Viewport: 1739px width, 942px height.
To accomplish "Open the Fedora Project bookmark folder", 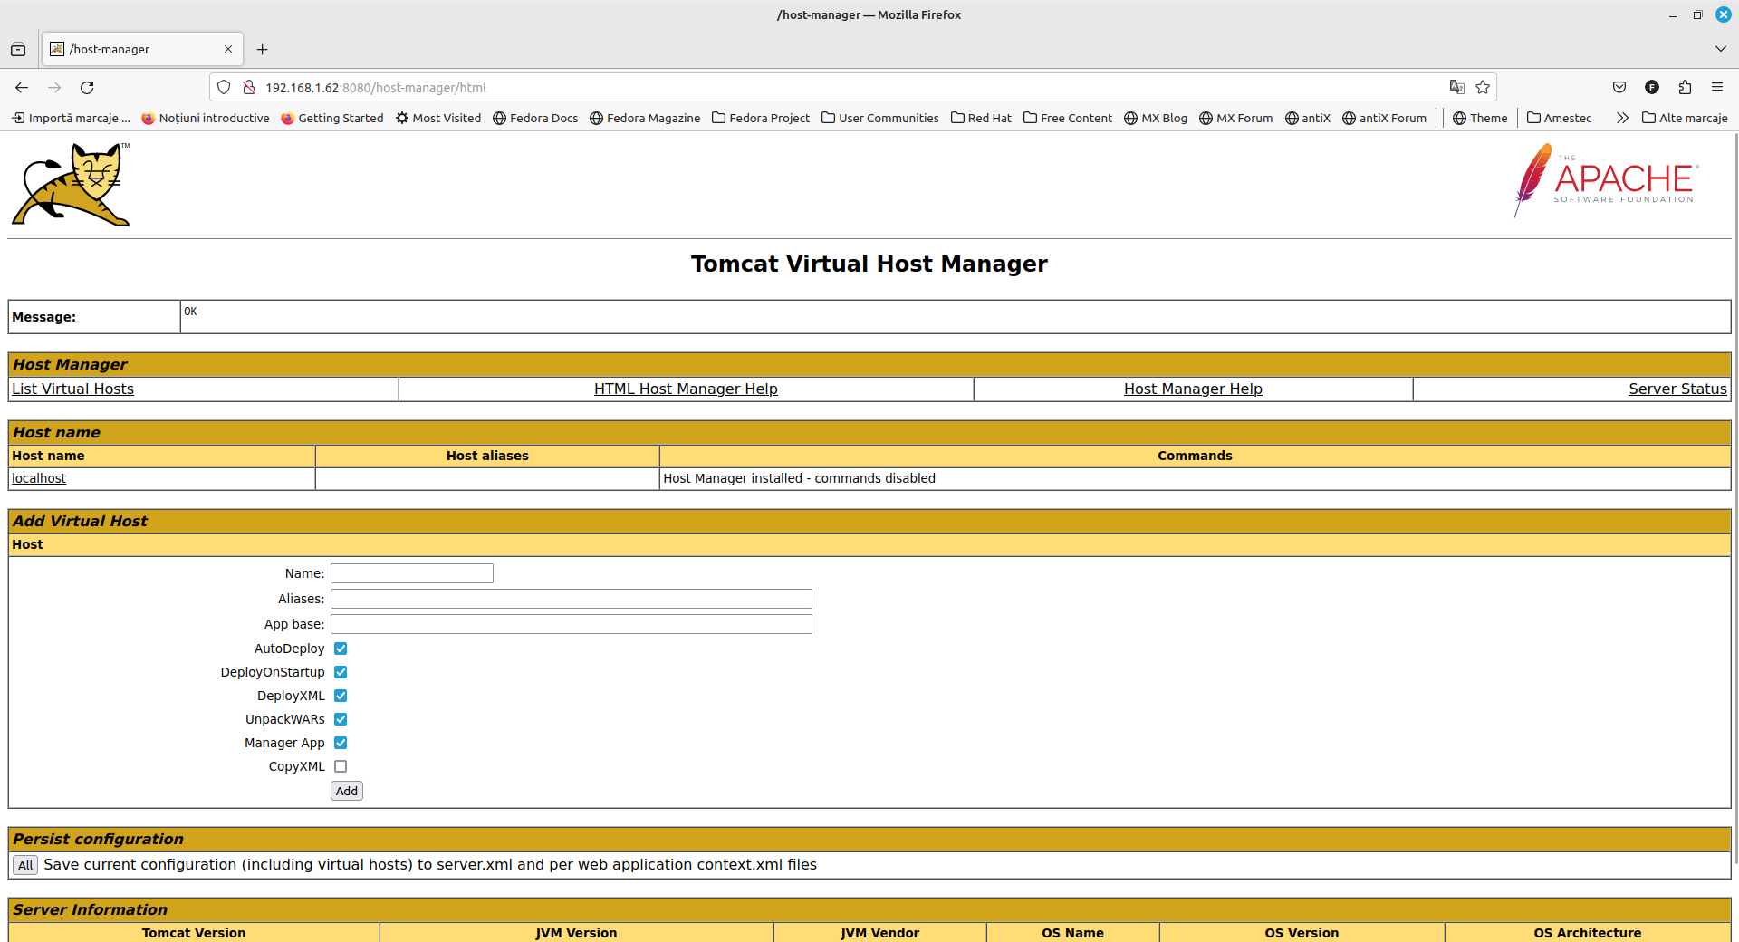I will [x=761, y=118].
